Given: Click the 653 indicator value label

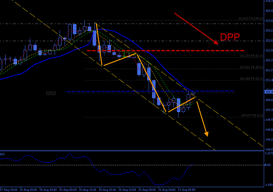Looking at the screenshot, I should click(x=2, y=154).
